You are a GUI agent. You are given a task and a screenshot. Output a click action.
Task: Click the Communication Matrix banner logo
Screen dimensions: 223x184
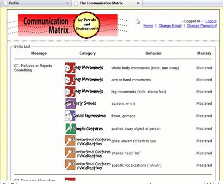68,25
